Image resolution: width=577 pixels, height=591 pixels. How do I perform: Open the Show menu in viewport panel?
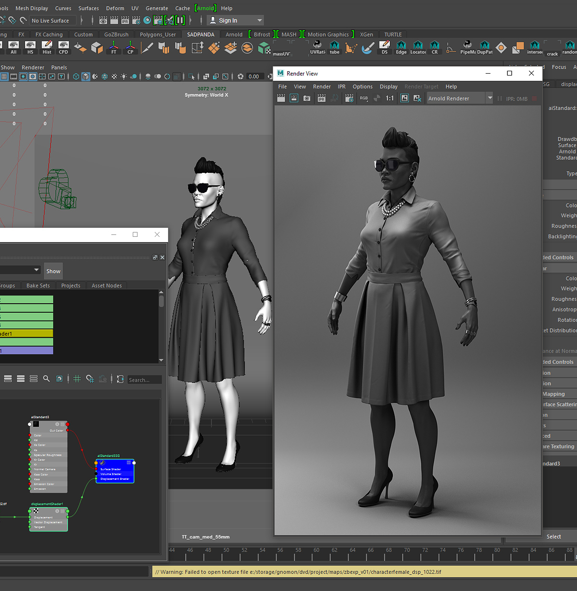tap(8, 67)
